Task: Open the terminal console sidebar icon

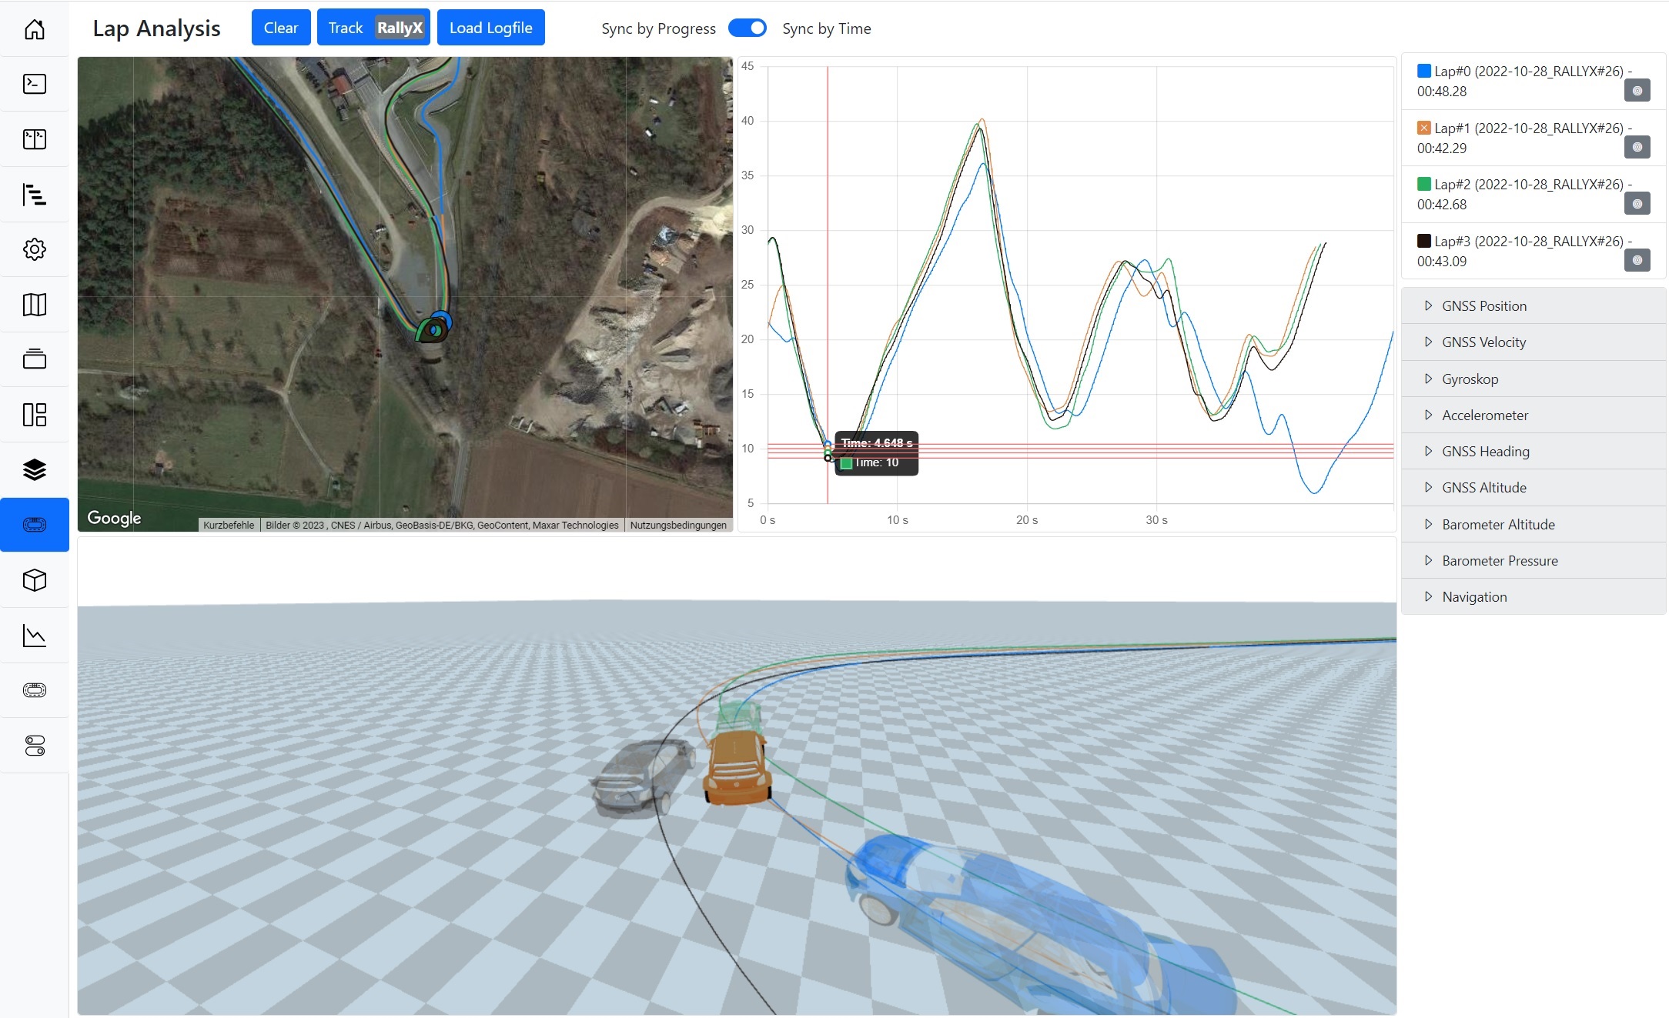Action: coord(35,84)
